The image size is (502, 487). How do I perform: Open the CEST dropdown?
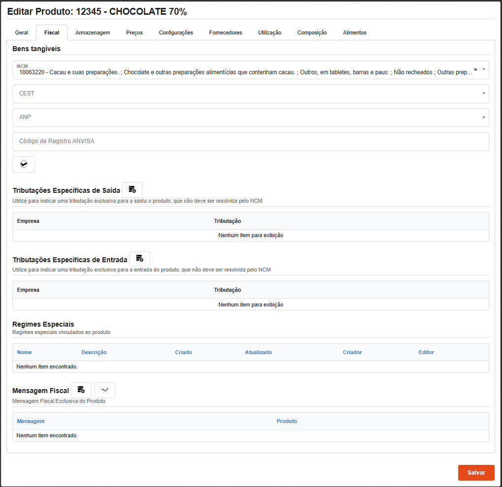tap(251, 93)
